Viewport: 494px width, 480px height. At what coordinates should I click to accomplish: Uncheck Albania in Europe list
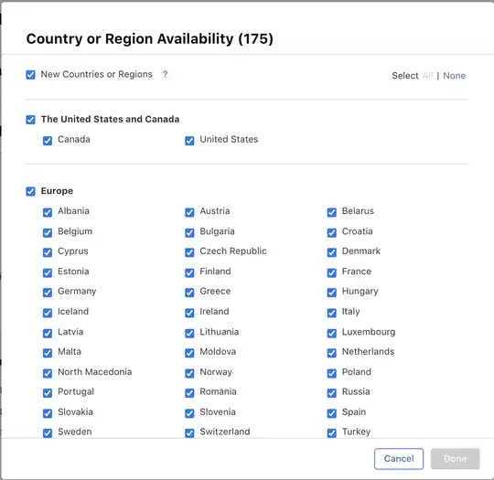coord(48,212)
